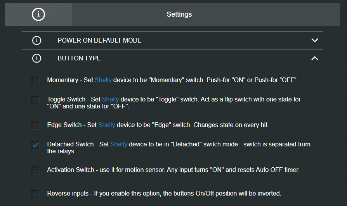This screenshot has height=206, width=347.
Task: Select the Edge Switch checkbox
Action: click(35, 125)
